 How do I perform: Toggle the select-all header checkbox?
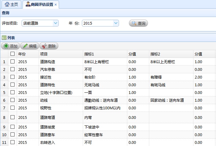tap(13, 54)
